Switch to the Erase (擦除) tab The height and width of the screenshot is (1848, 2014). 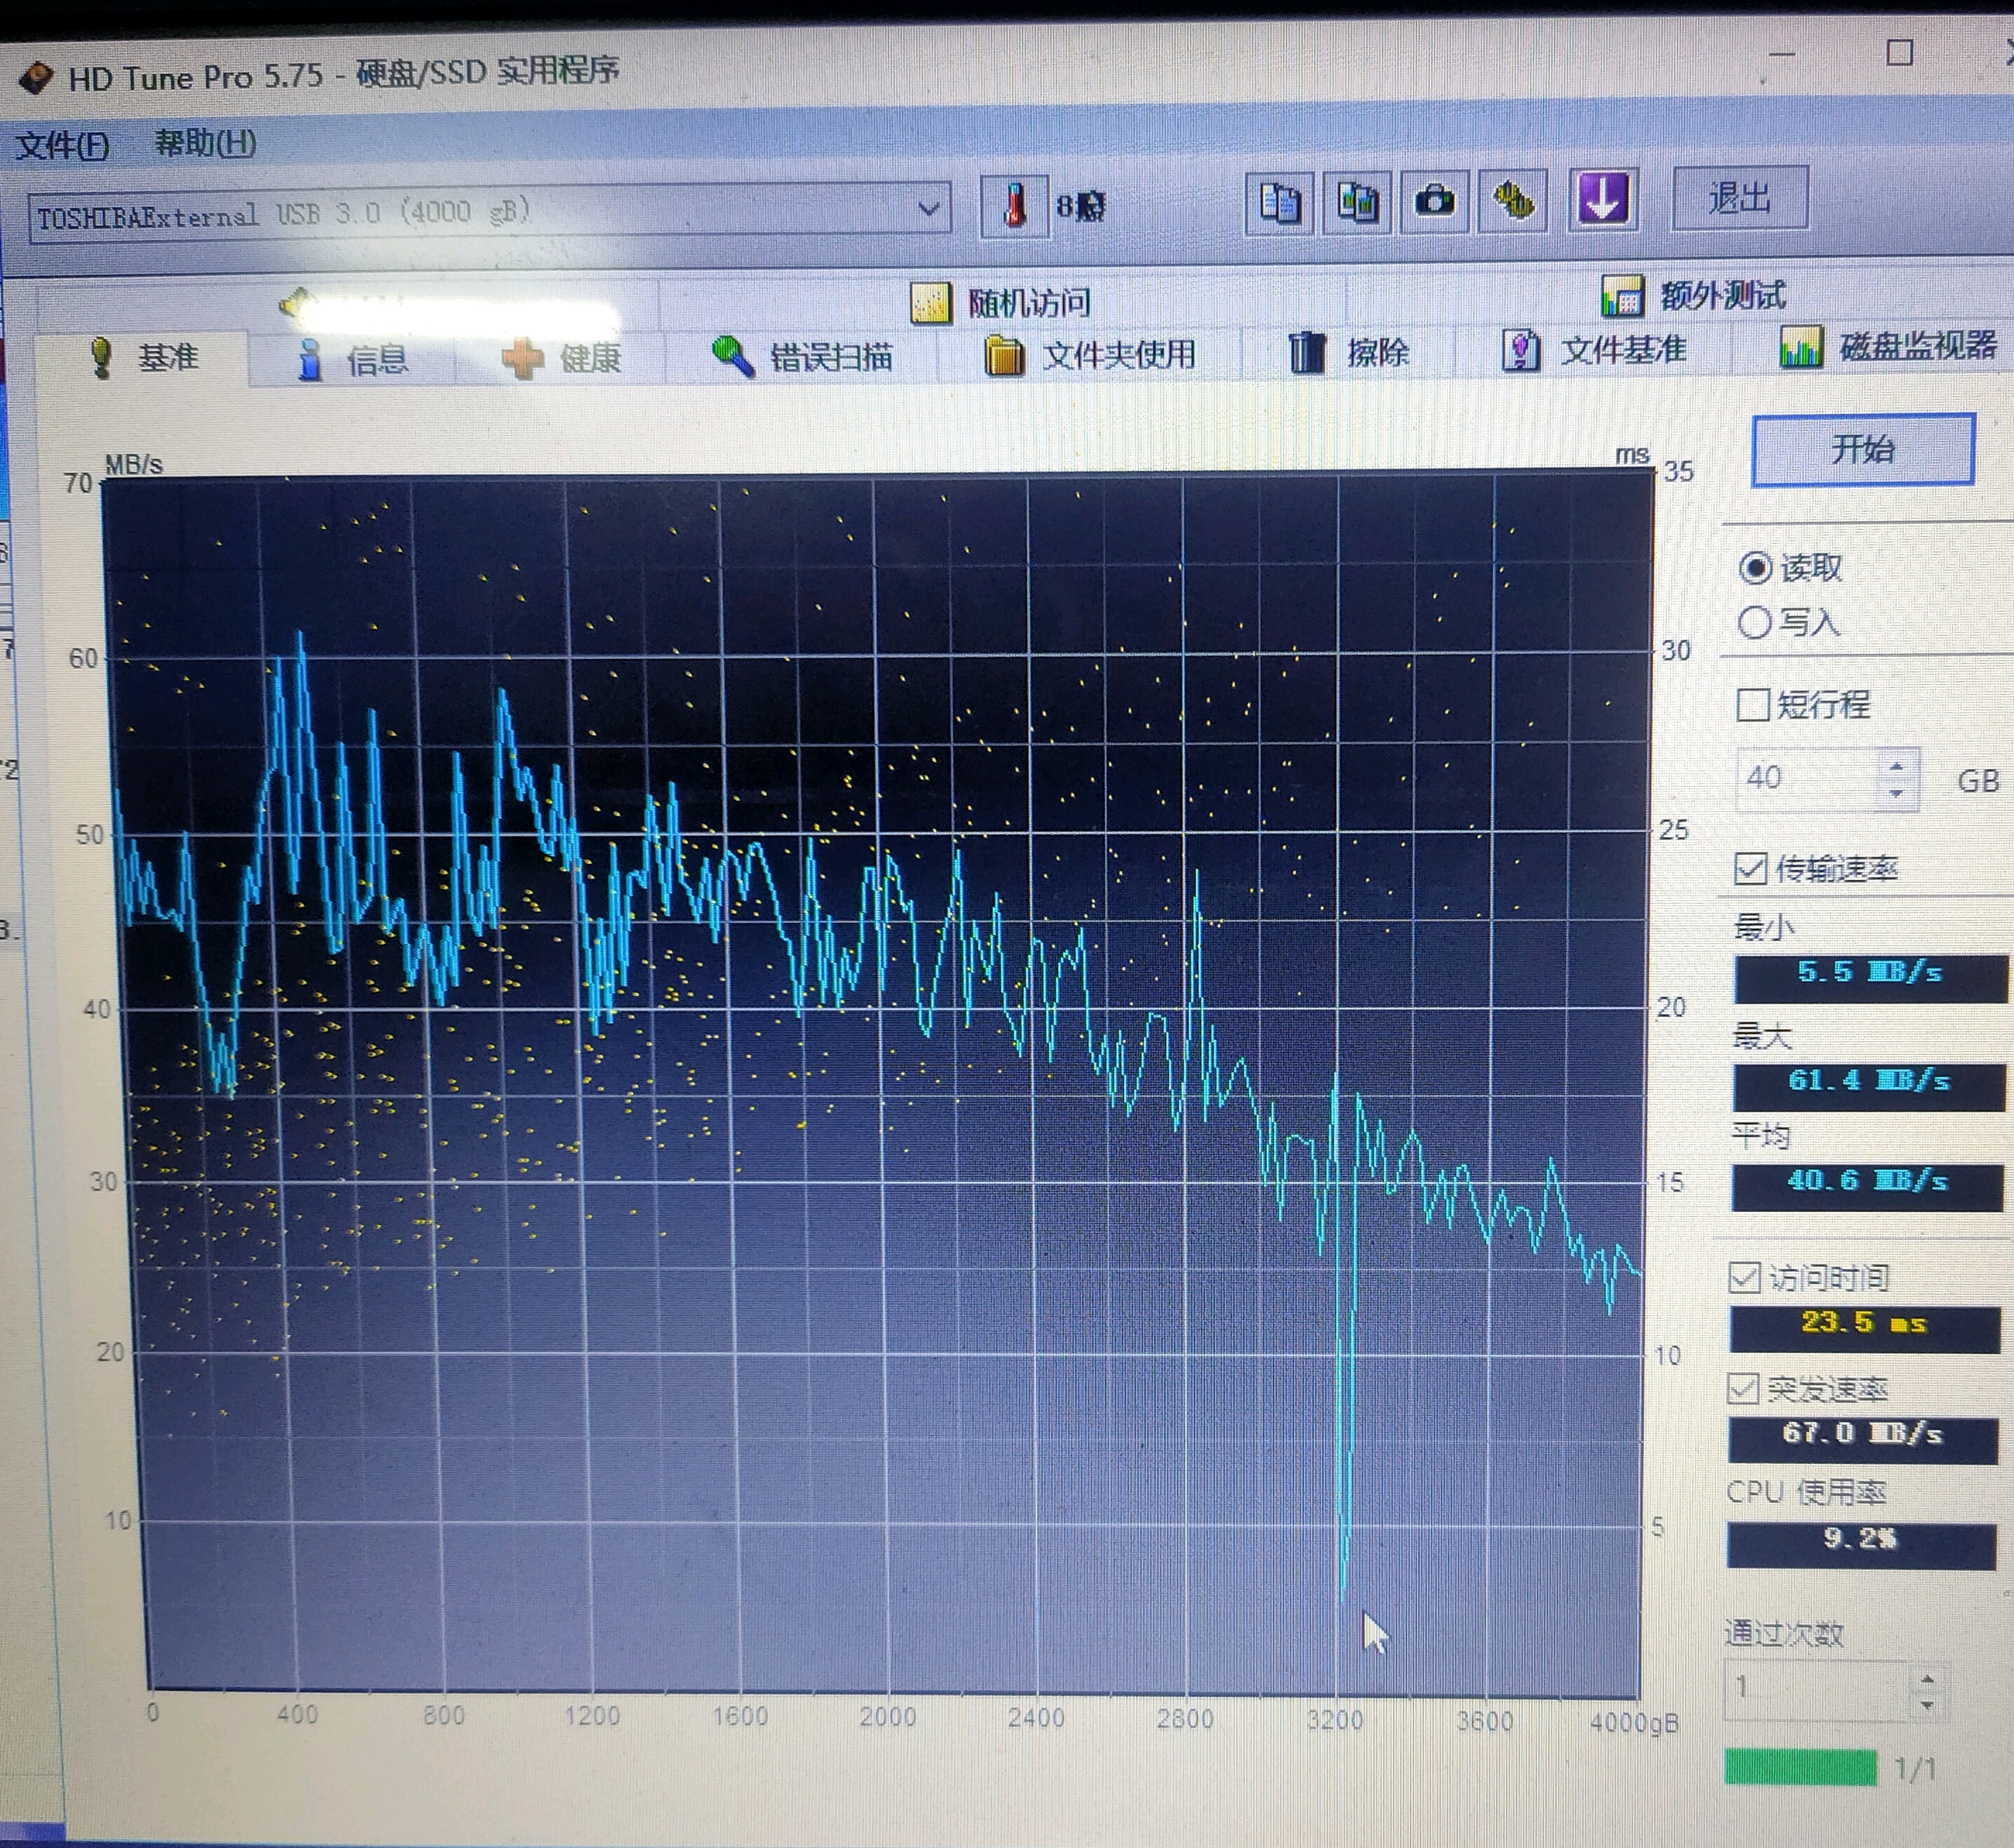pos(1348,352)
